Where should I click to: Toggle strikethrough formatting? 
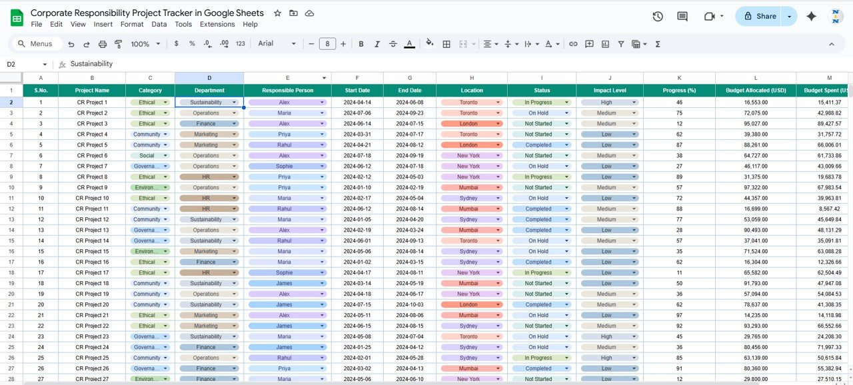click(393, 43)
